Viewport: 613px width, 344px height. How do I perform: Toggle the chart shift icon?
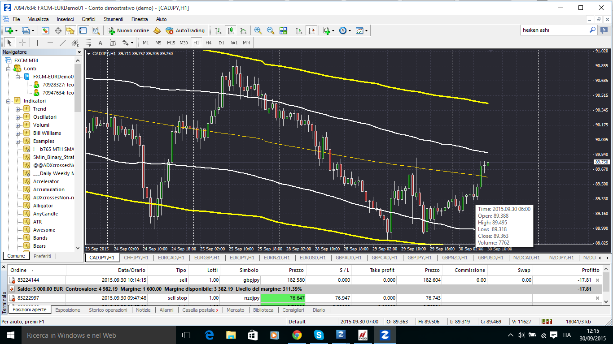click(311, 30)
